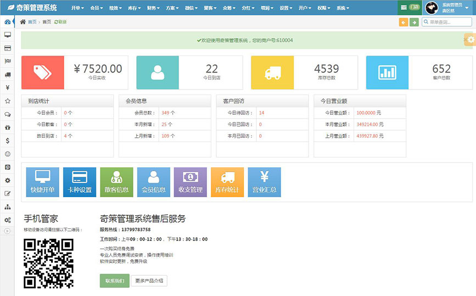This screenshot has width=476, height=296.
Task: Click the orange back arrow button
Action: pos(404,22)
